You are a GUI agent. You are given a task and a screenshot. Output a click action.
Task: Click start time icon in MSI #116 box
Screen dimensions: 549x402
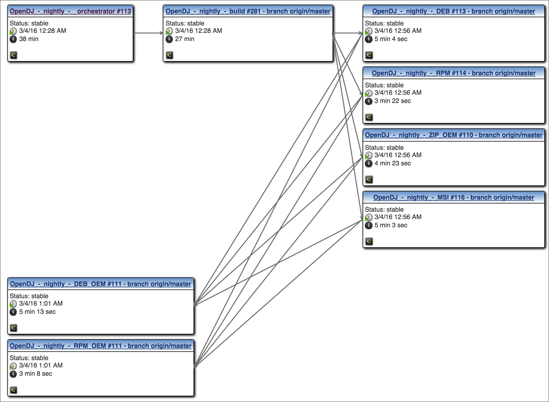pyautogui.click(x=369, y=217)
